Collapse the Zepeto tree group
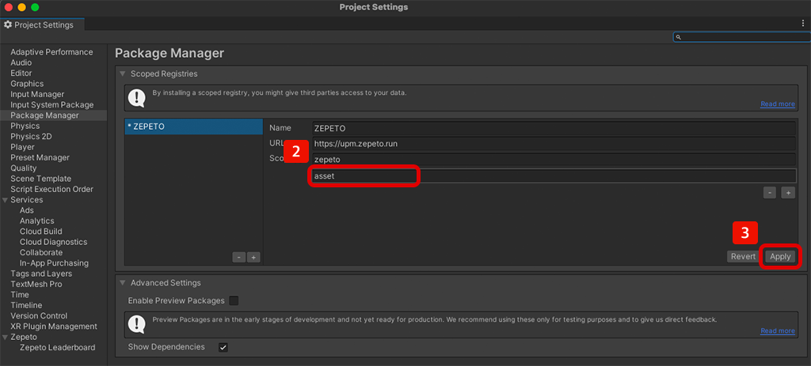The width and height of the screenshot is (811, 366). [x=6, y=337]
